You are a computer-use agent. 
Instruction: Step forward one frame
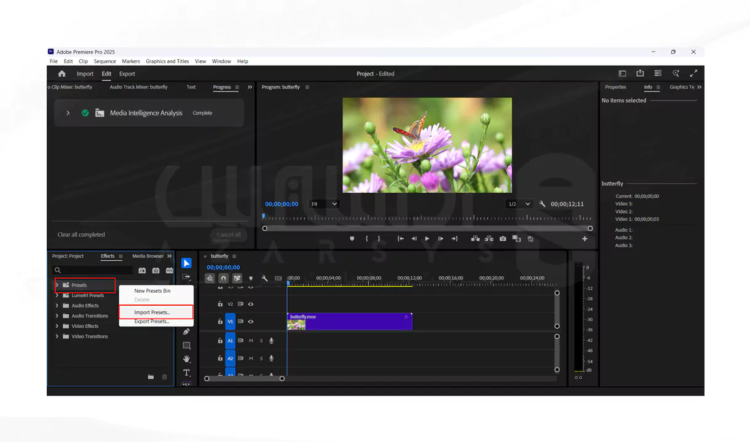pyautogui.click(x=441, y=239)
